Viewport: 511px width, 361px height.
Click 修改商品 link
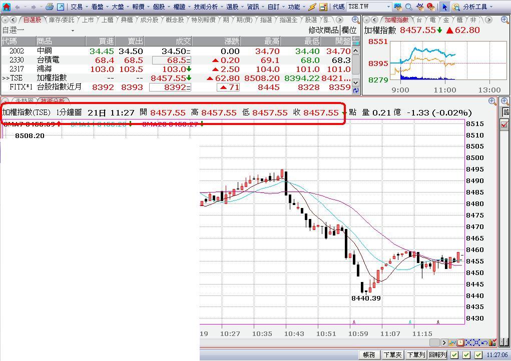tap(324, 30)
